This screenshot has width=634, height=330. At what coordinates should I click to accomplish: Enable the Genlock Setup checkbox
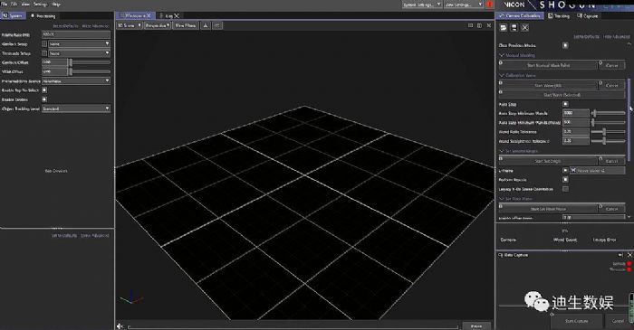(44, 43)
